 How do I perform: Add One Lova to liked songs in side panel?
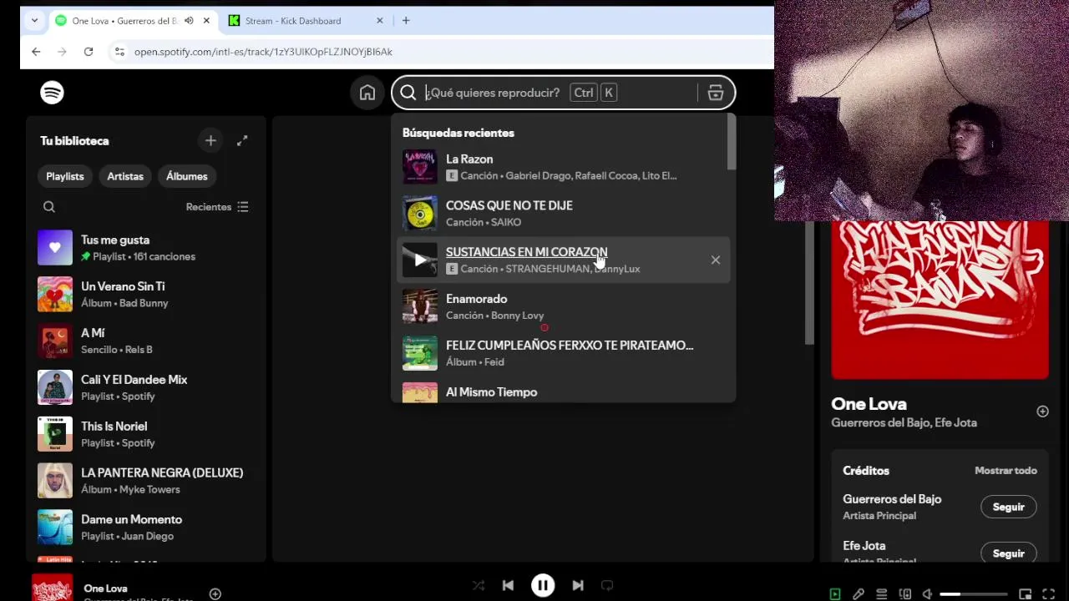1042,411
